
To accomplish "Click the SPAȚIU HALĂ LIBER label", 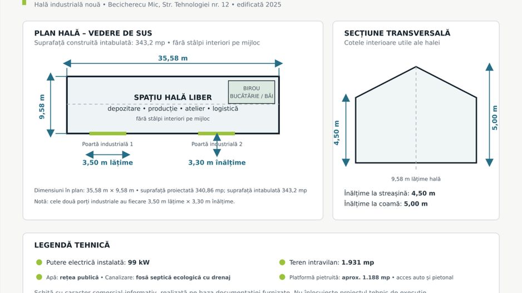I will [x=173, y=97].
